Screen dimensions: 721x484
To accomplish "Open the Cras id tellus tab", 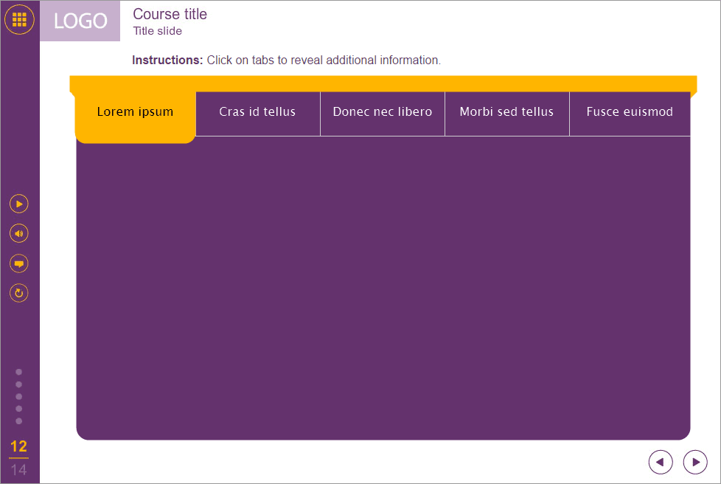I will pyautogui.click(x=257, y=112).
